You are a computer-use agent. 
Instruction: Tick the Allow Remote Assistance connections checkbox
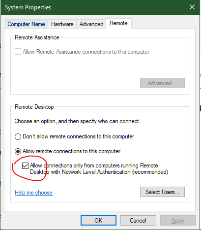click(x=18, y=52)
